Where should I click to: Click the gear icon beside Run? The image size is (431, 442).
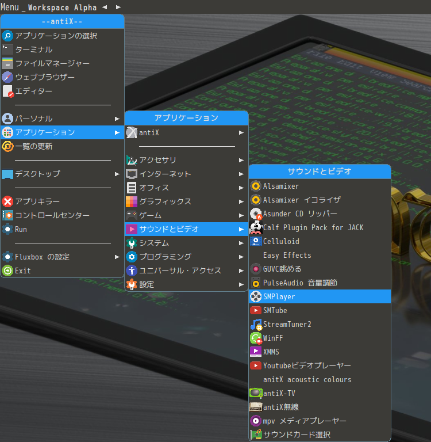[7, 229]
